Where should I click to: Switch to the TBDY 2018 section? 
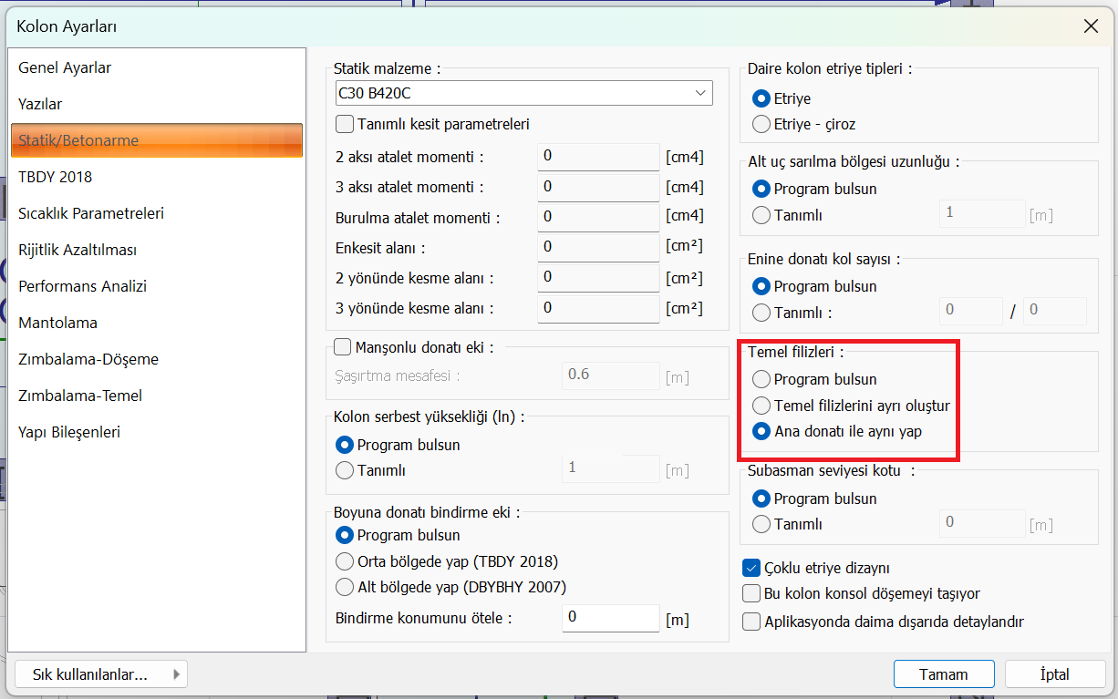(56, 177)
